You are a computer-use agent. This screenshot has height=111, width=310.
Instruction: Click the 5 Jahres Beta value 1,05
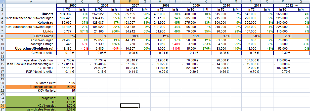pyautogui.click(x=66, y=83)
